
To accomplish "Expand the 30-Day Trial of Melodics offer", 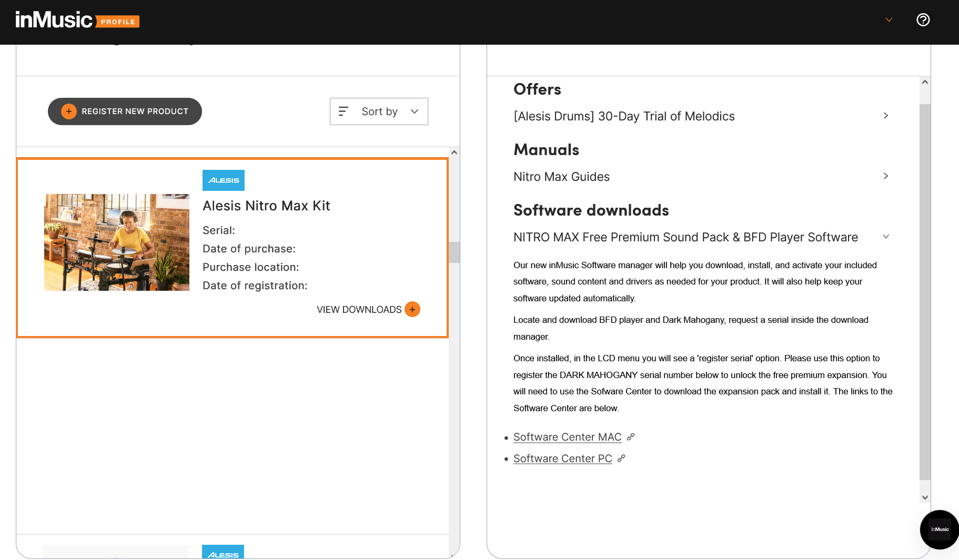I will click(885, 116).
